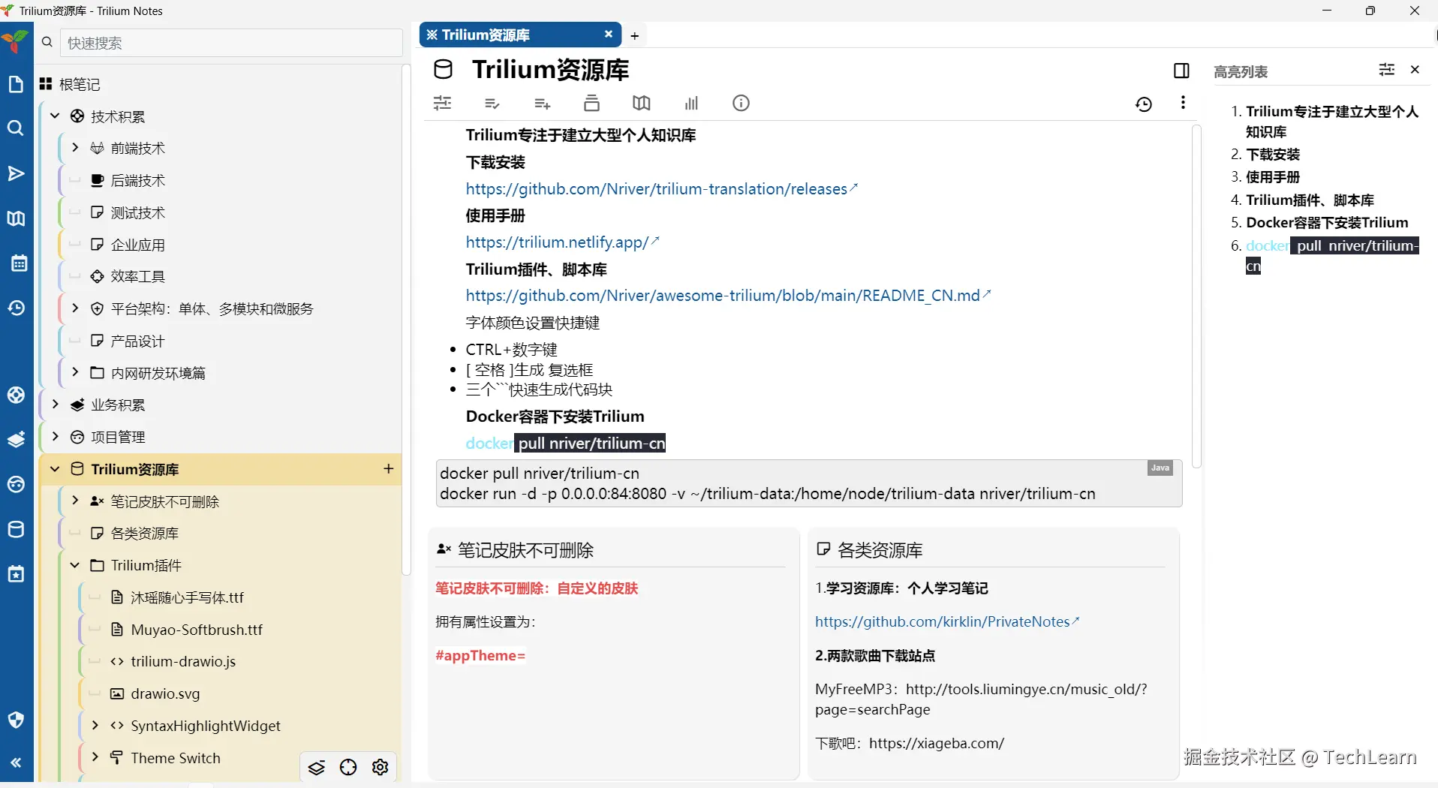This screenshot has height=788, width=1438.
Task: Show recent changes from the launcher bar clock icon
Action: pyautogui.click(x=16, y=308)
